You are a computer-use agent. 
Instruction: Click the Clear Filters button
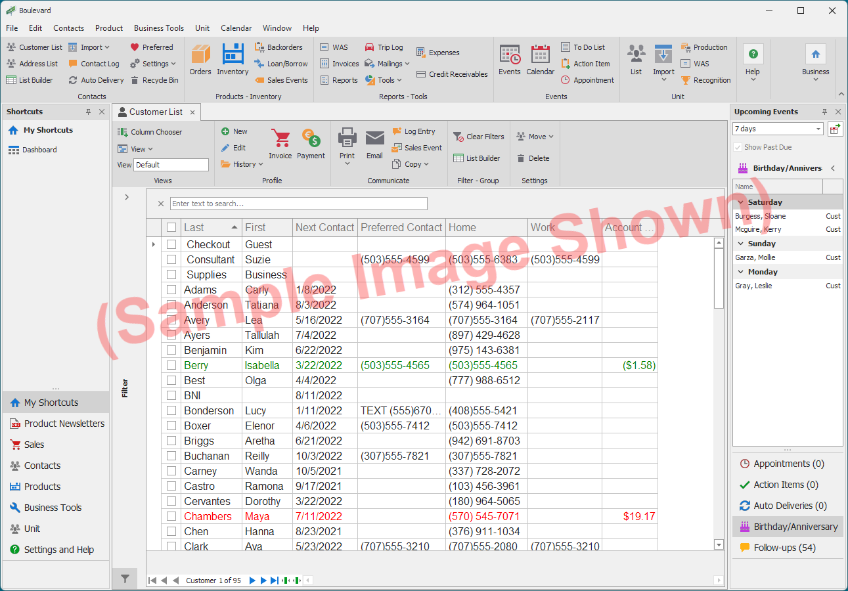[479, 137]
